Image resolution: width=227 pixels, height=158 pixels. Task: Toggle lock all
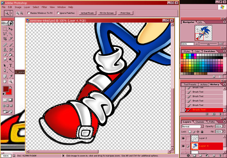pyautogui.click(x=202, y=132)
